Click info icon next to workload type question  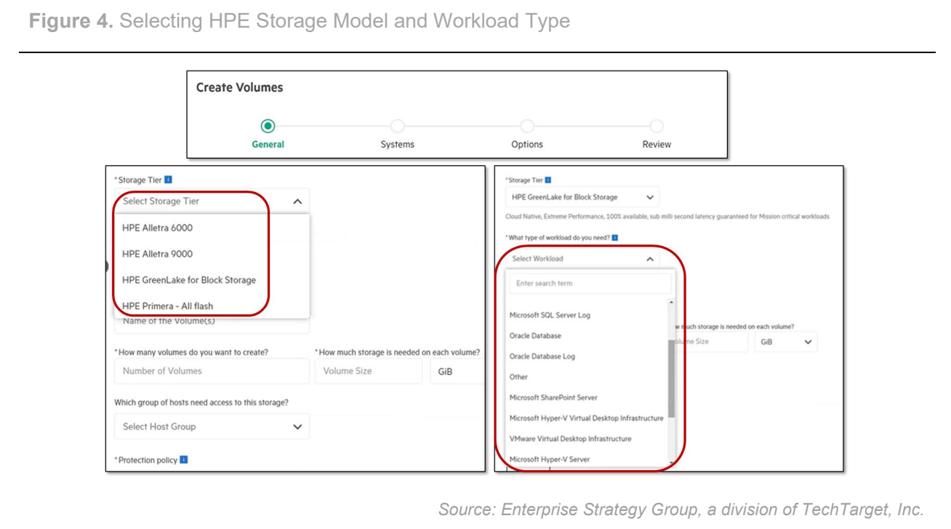(615, 237)
